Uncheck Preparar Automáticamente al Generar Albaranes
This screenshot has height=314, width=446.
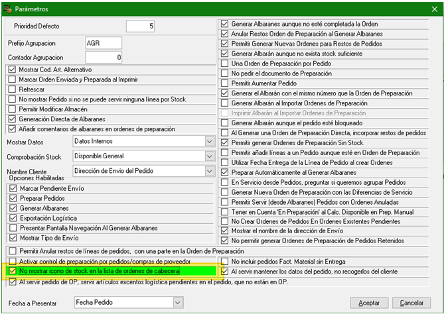[x=225, y=172]
